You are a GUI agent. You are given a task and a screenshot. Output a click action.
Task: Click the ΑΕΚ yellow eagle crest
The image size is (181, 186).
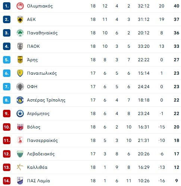tap(20, 19)
